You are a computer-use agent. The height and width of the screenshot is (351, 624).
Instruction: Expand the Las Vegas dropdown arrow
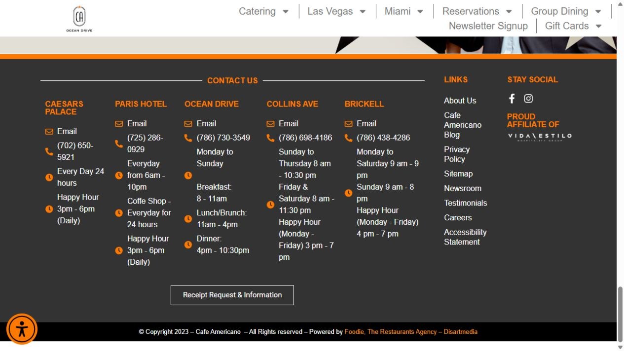point(363,12)
